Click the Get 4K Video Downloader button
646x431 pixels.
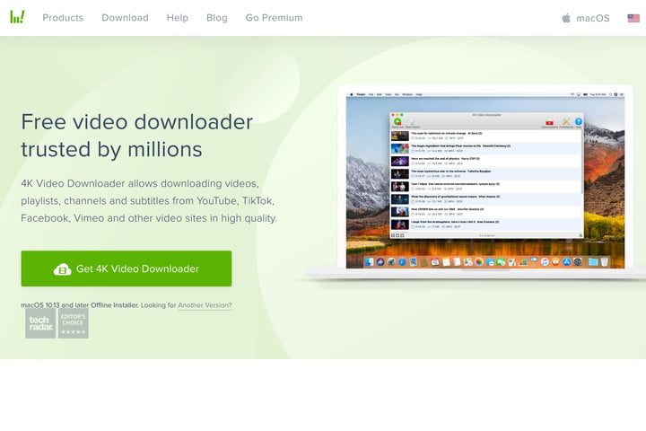pos(127,268)
